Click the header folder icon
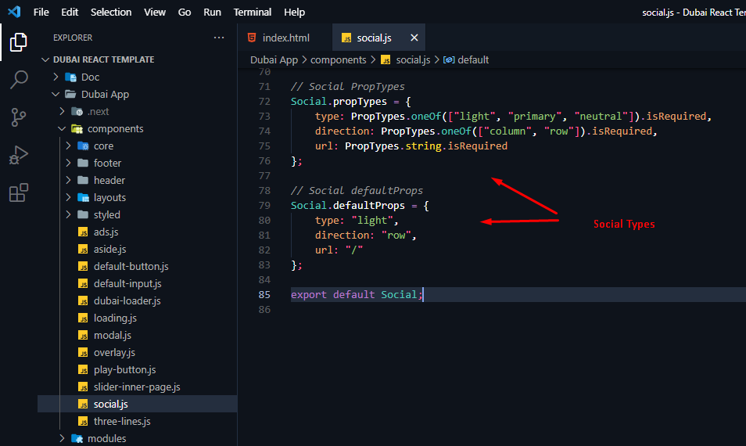Image resolution: width=746 pixels, height=446 pixels. tap(83, 180)
